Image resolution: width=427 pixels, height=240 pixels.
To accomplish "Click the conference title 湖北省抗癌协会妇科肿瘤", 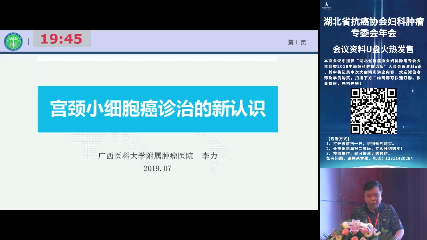I will [373, 22].
